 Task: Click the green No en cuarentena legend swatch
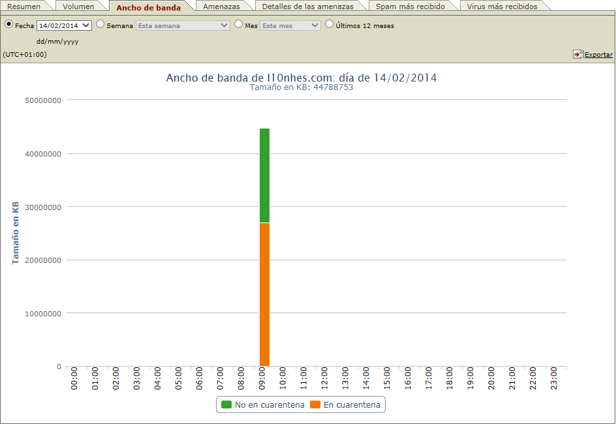click(226, 404)
